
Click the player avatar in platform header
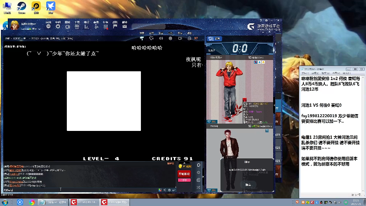tap(15, 25)
